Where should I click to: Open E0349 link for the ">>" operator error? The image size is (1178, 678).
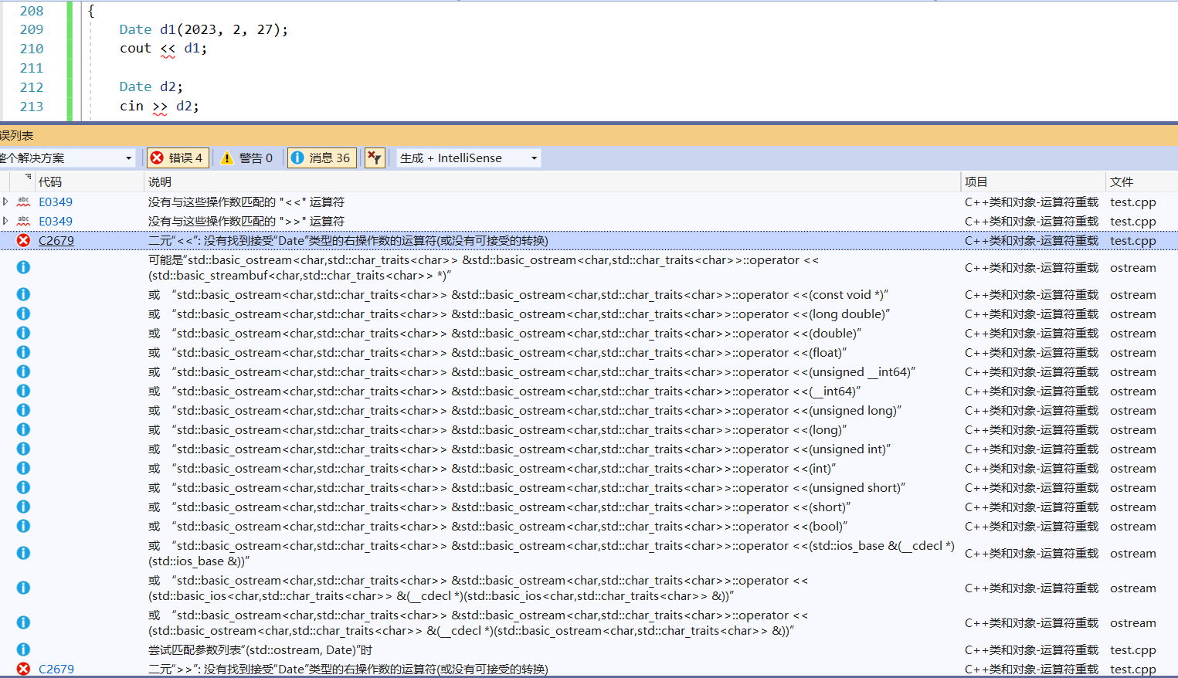[56, 222]
